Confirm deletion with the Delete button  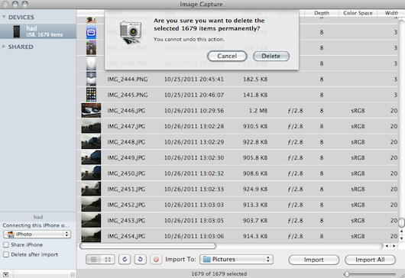(x=271, y=56)
